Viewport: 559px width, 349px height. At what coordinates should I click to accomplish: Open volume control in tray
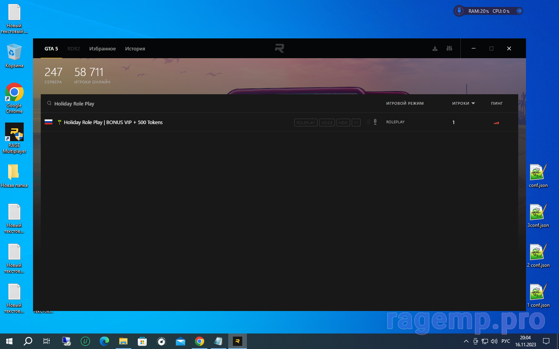click(x=494, y=341)
